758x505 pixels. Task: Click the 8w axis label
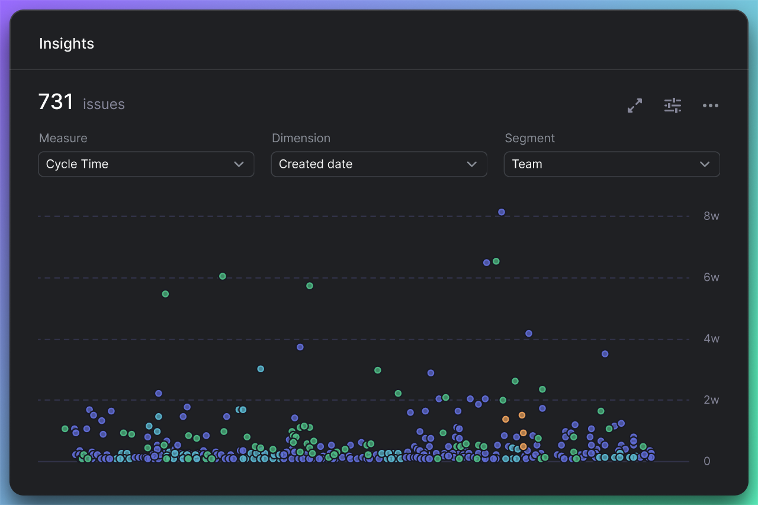[711, 216]
